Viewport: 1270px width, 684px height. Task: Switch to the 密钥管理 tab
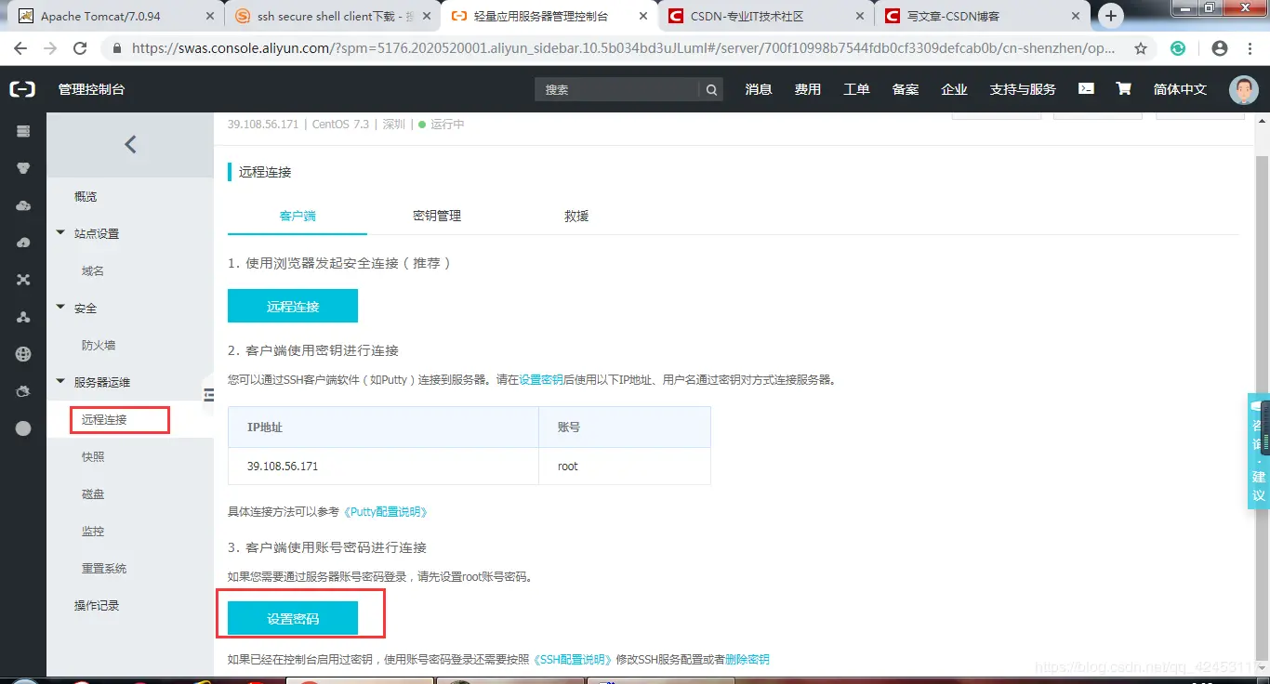436,215
